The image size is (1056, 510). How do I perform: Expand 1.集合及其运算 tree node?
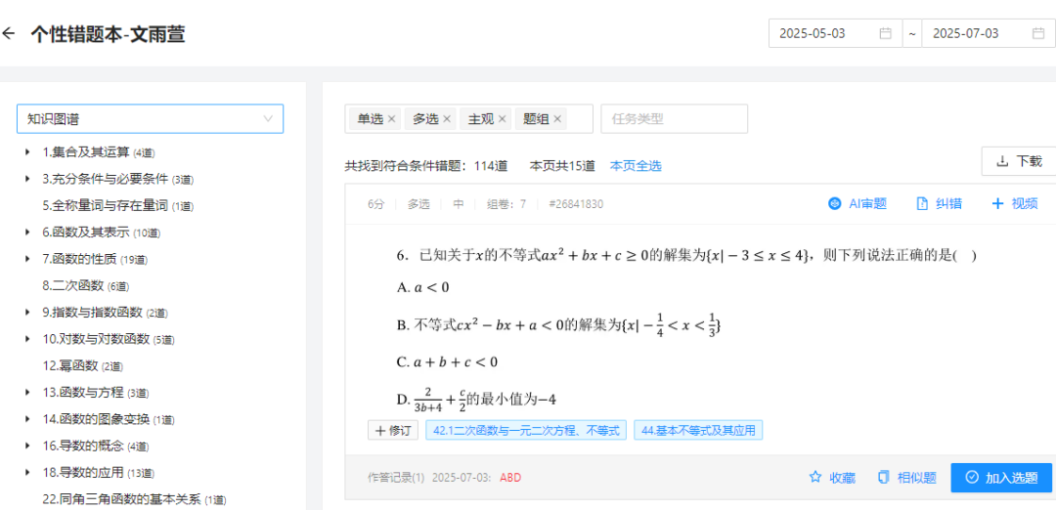pos(27,152)
